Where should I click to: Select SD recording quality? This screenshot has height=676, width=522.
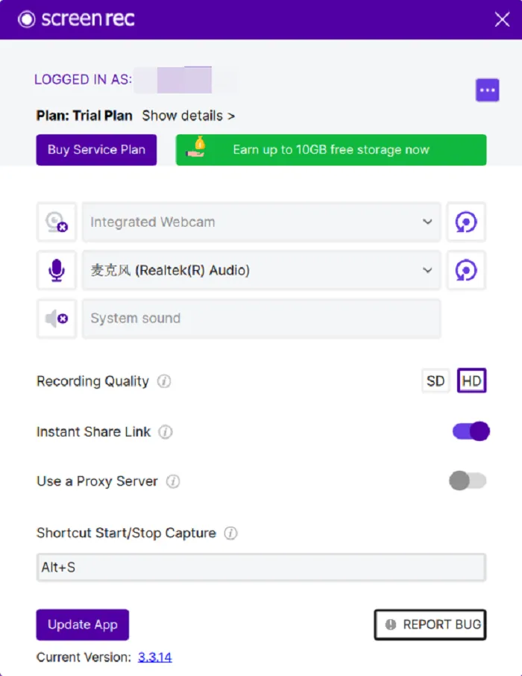point(435,381)
